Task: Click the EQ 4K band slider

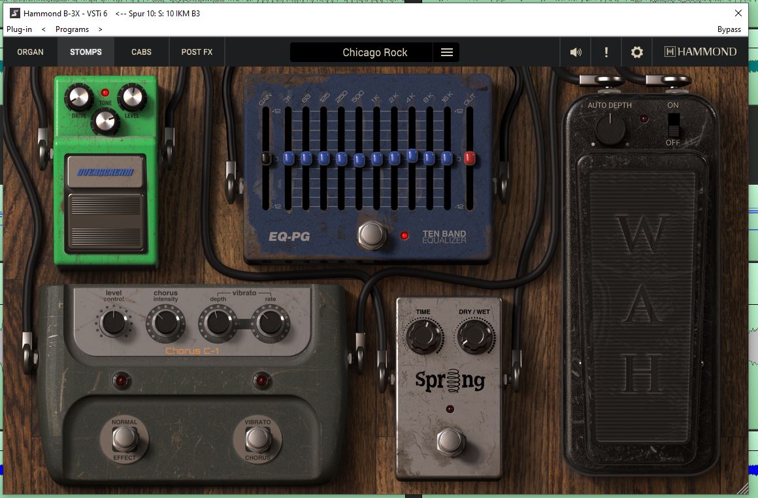Action: click(x=412, y=155)
